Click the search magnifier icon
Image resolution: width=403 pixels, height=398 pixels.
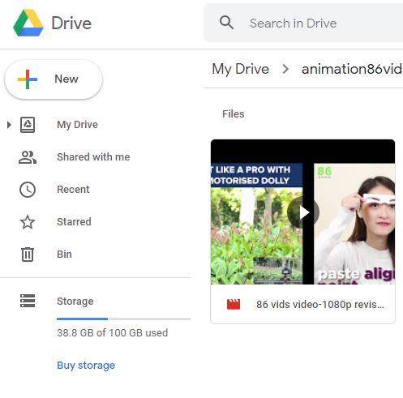pos(226,23)
